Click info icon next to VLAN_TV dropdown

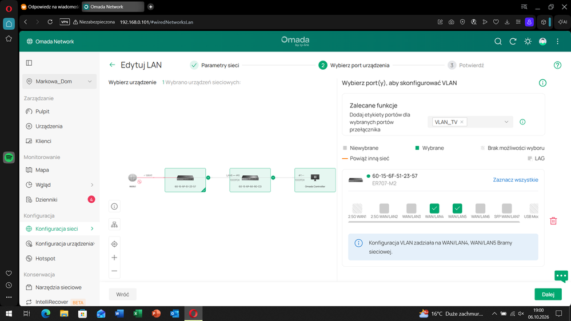(x=522, y=122)
